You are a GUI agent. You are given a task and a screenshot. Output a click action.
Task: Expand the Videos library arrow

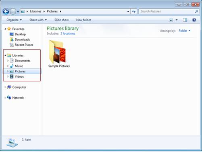(x=8, y=76)
